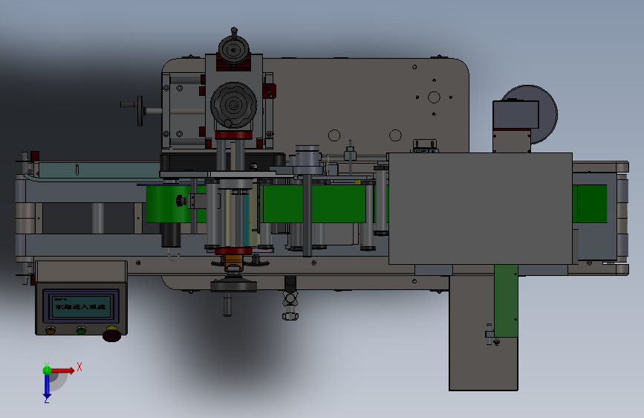Select the orange push button on control box
The image size is (644, 418).
51,330
